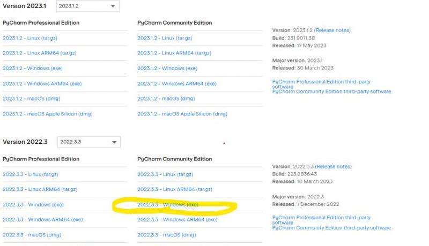Download Community 2022.3.3 Windows exe
429x246 pixels.
[168, 204]
